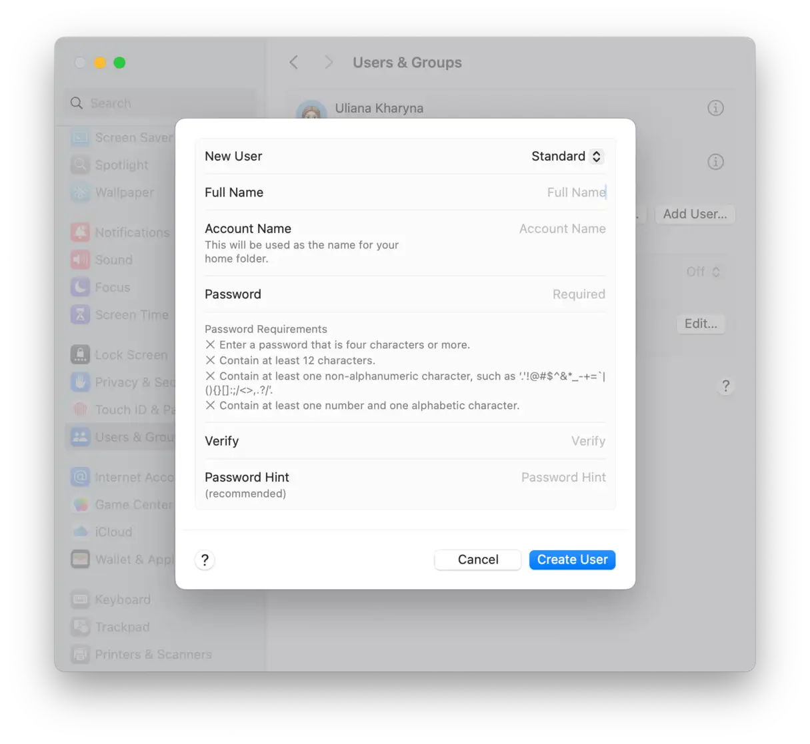Open the New User Standard account type dropdown

click(567, 157)
